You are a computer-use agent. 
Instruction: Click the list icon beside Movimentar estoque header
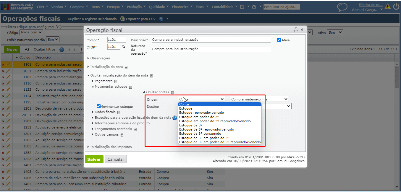pyautogui.click(x=130, y=87)
